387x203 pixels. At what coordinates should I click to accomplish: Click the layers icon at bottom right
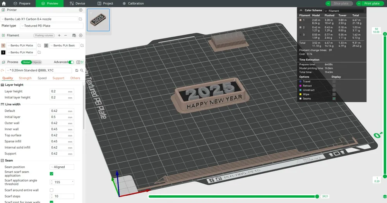tap(385, 196)
